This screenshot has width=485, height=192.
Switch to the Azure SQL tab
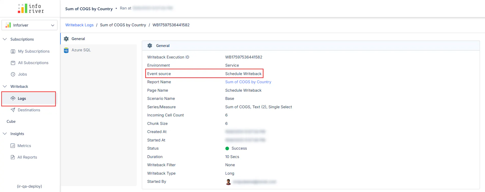(81, 50)
